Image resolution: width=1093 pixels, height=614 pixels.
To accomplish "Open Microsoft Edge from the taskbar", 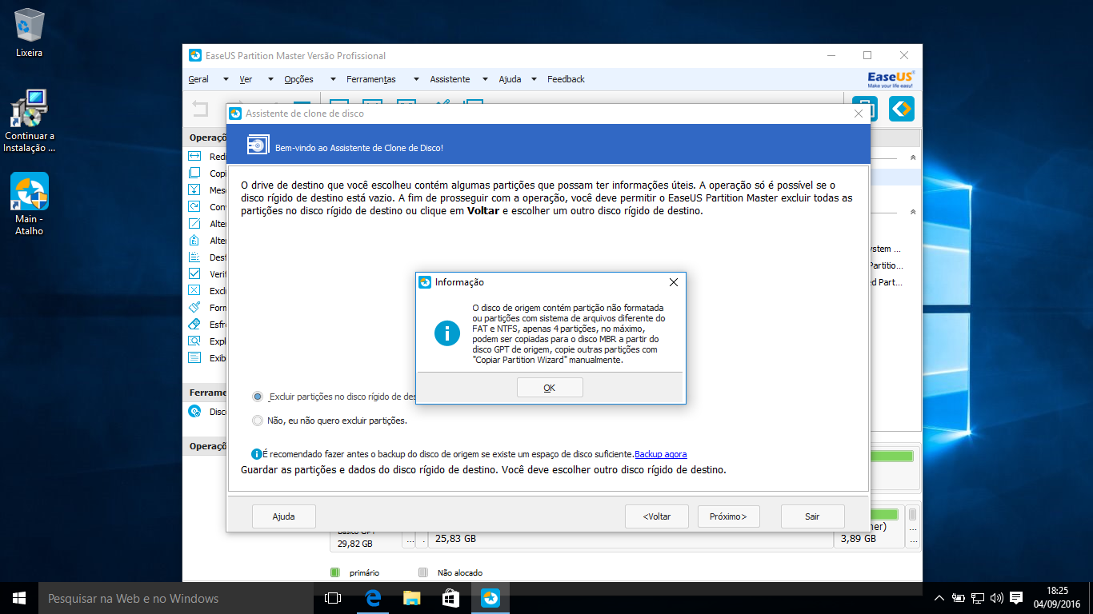I will click(372, 598).
